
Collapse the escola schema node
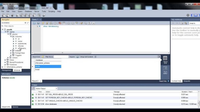pyautogui.click(x=3, y=30)
